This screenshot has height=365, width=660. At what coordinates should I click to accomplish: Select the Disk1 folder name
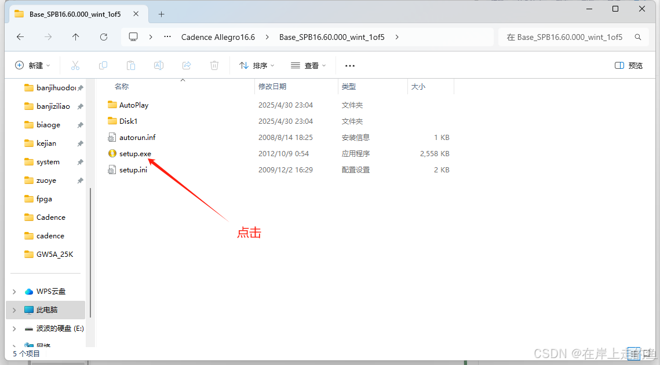click(x=129, y=121)
